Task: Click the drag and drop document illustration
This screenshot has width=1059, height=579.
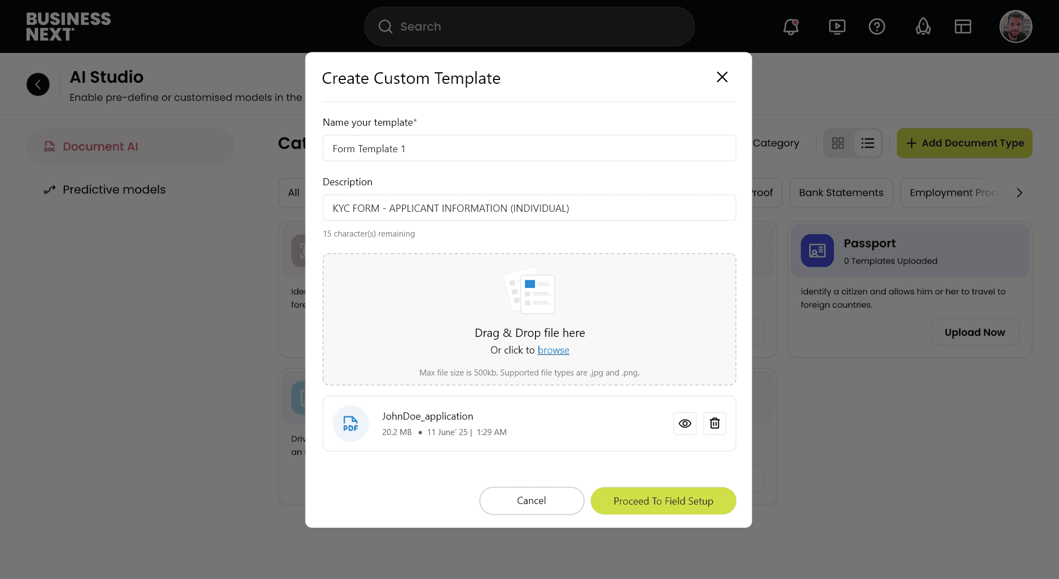Action: coord(529,291)
